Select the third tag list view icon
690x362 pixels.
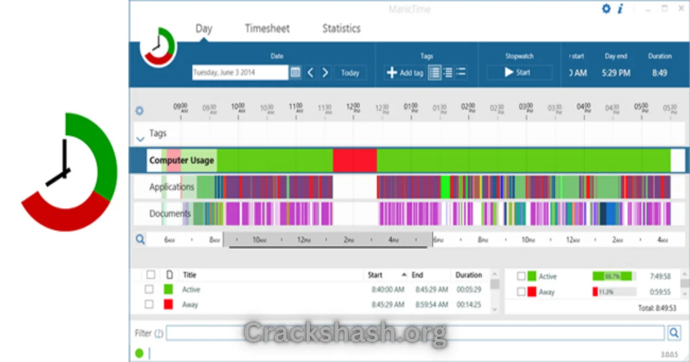pos(461,72)
